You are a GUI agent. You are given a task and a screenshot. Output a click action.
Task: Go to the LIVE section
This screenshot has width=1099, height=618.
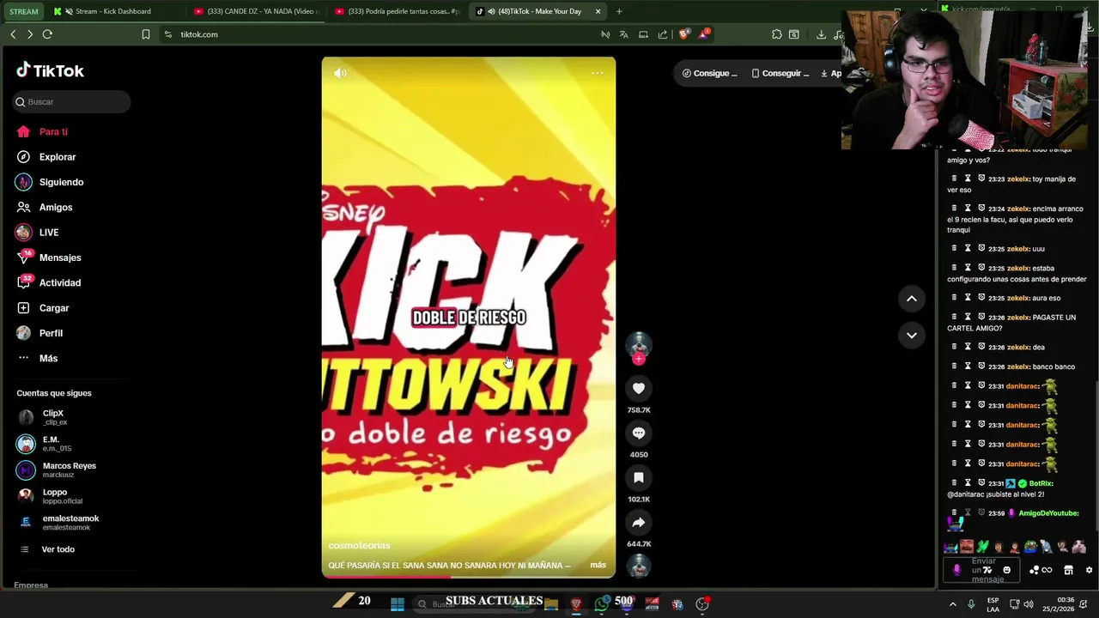pos(49,233)
